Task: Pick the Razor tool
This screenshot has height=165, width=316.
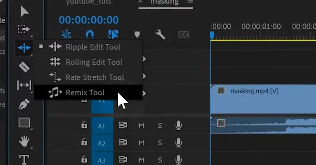Action: pos(25,67)
